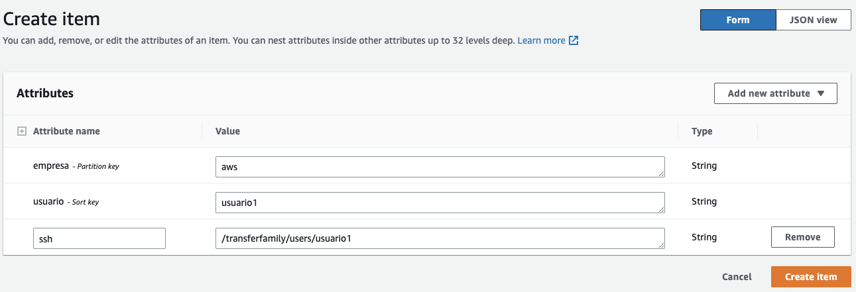
Task: Click the ssh attribute name field
Action: [99, 238]
